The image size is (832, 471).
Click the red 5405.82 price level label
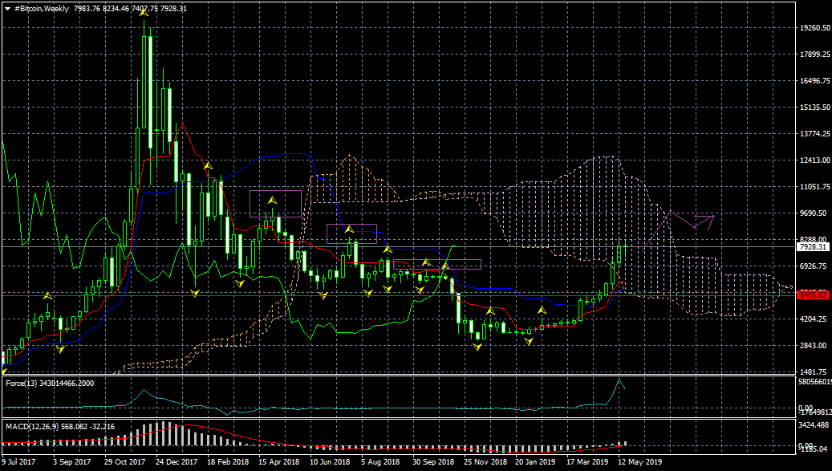[811, 295]
